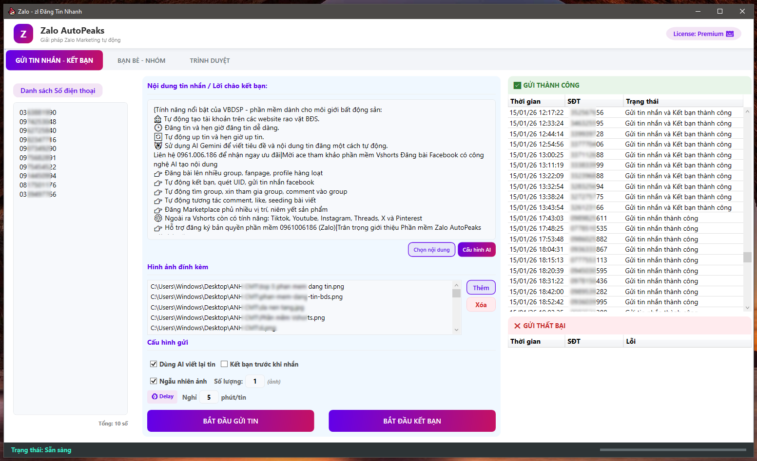
Task: Click the red X icon beside GỬI THẤT BẠI
Action: pyautogui.click(x=517, y=326)
